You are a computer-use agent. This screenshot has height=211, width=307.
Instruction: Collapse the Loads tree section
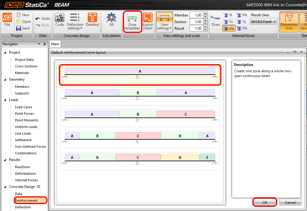click(5, 100)
